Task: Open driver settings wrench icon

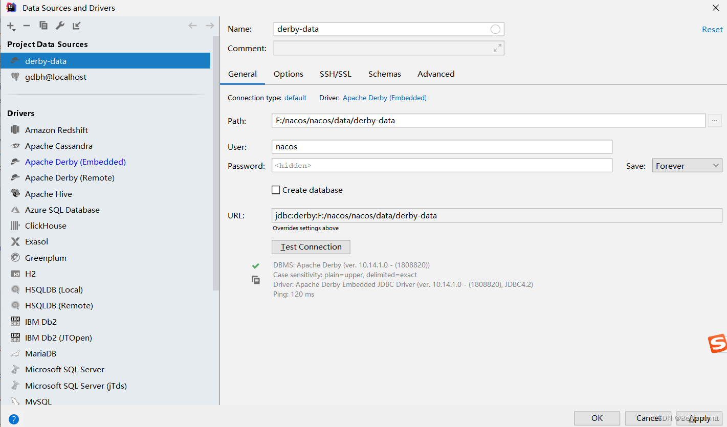Action: (x=60, y=26)
